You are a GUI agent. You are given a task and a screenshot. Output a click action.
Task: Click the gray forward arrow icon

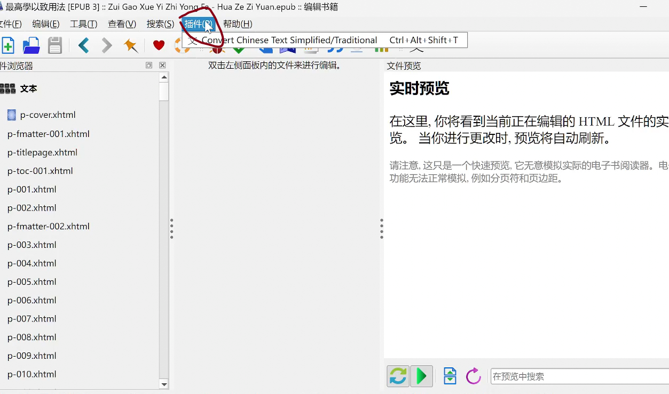pos(107,45)
